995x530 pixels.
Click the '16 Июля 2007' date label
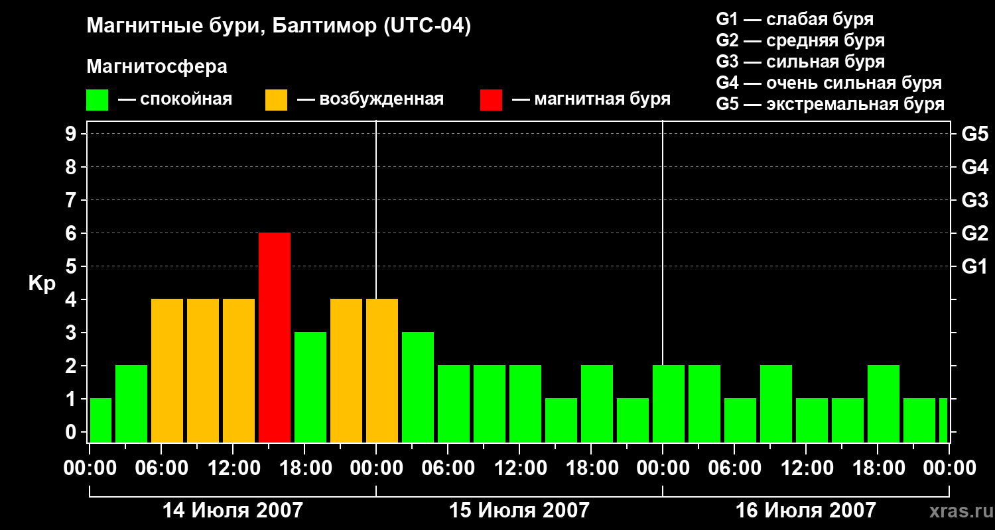806,511
